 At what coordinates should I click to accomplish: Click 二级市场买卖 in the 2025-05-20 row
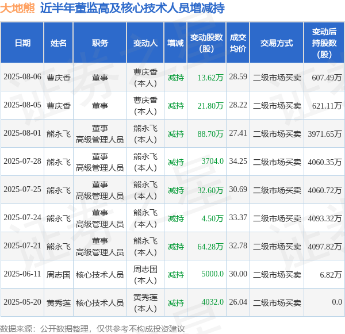277,303
